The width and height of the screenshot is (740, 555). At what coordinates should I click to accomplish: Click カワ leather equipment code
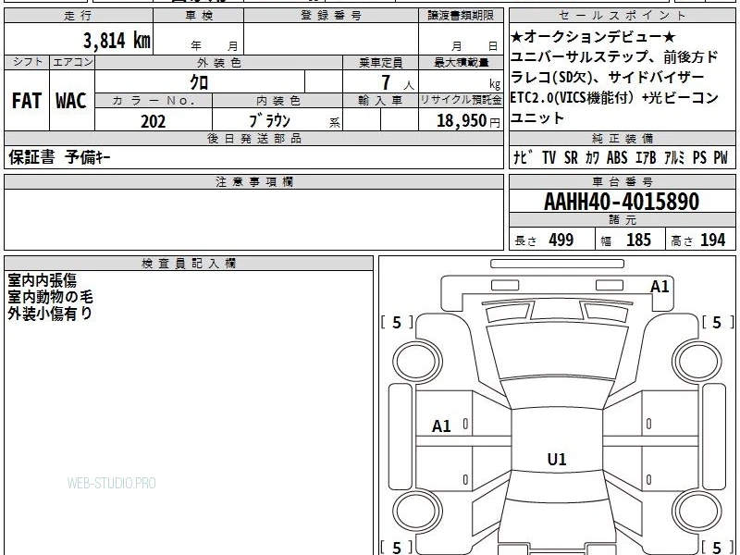tap(592, 157)
